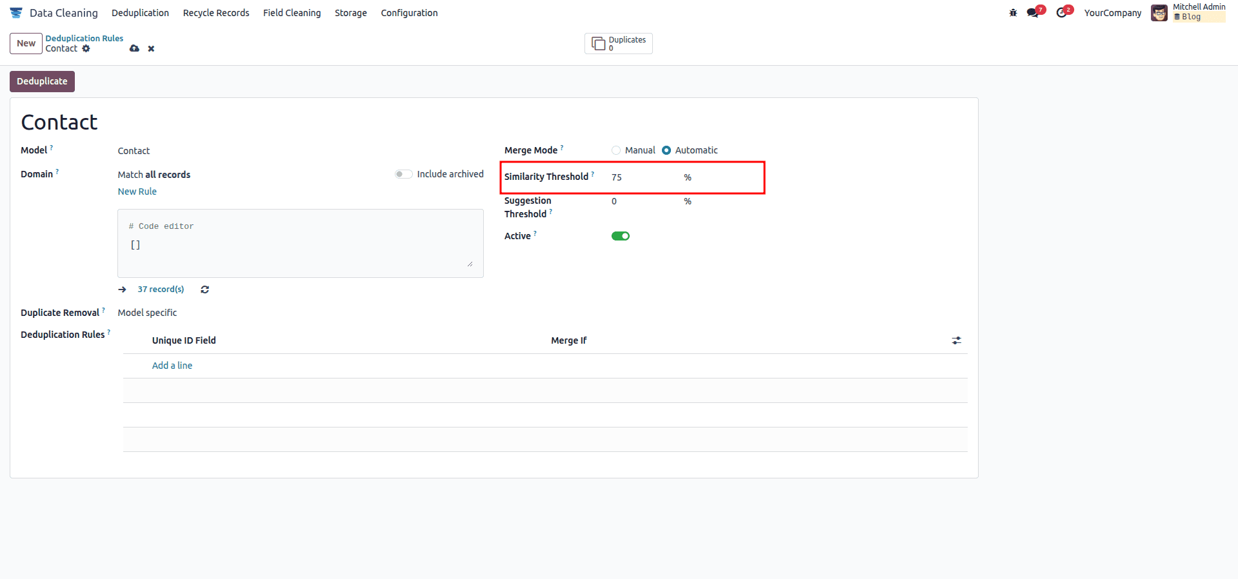1238x579 pixels.
Task: Open the Recycle Records menu
Action: 216,13
